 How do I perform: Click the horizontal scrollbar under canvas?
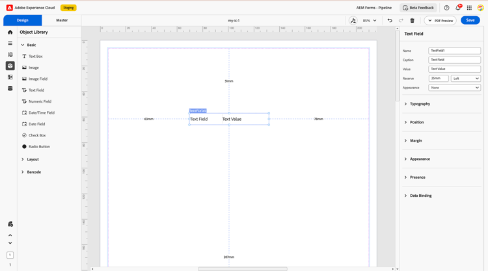tap(243, 269)
